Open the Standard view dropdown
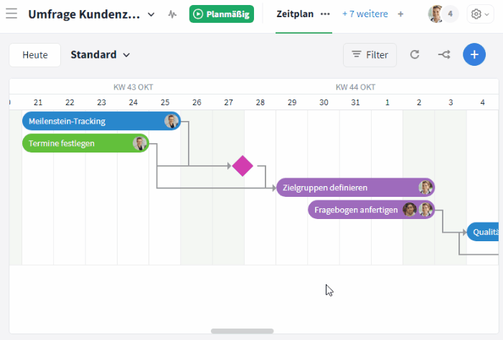 [100, 54]
